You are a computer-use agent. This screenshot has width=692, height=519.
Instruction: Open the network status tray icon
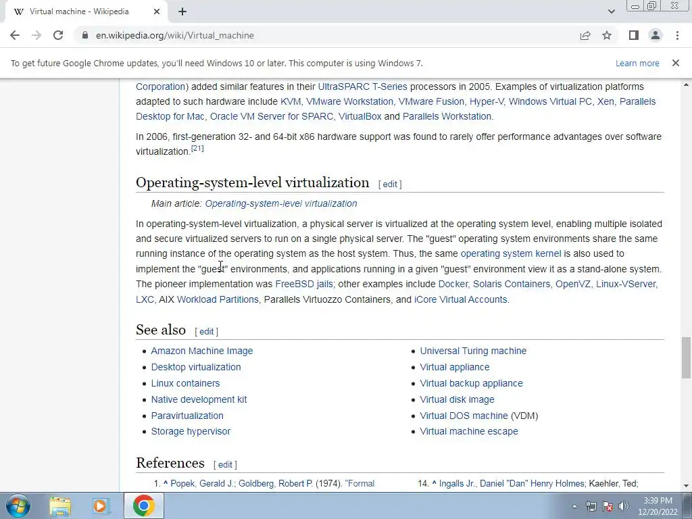(591, 506)
